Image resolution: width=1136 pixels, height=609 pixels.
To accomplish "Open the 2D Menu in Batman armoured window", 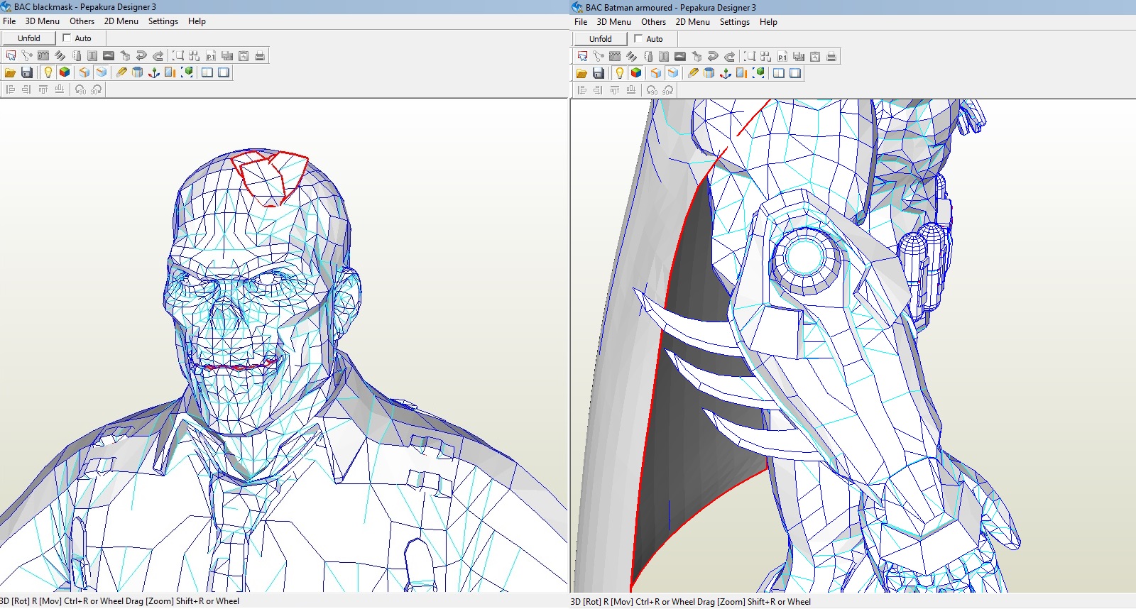I will tap(693, 22).
